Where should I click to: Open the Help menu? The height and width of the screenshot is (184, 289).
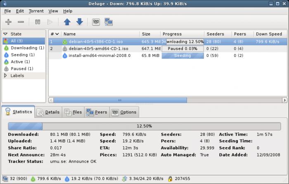click(x=68, y=11)
